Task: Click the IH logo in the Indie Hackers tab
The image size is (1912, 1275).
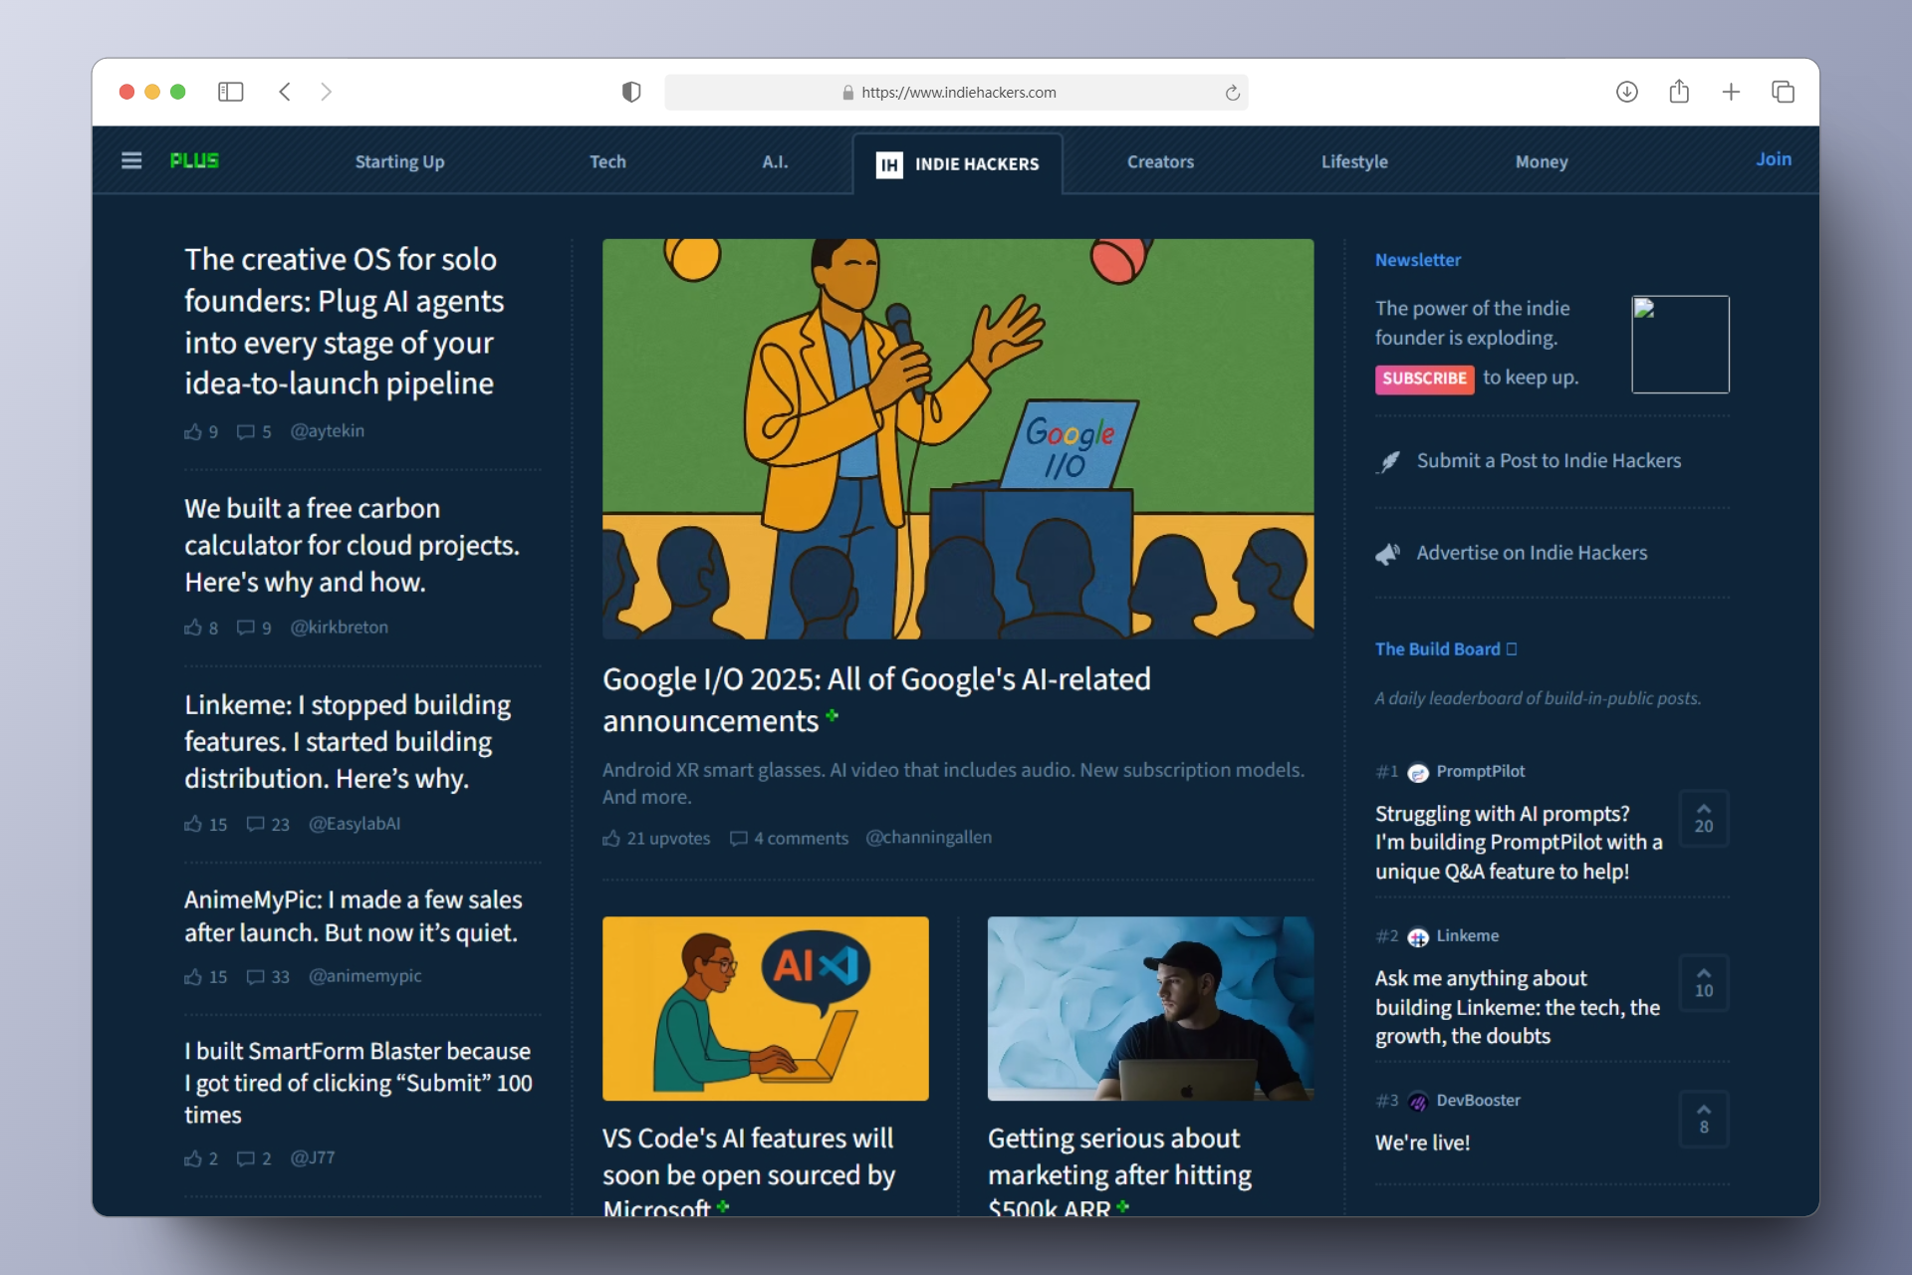Action: pyautogui.click(x=889, y=164)
